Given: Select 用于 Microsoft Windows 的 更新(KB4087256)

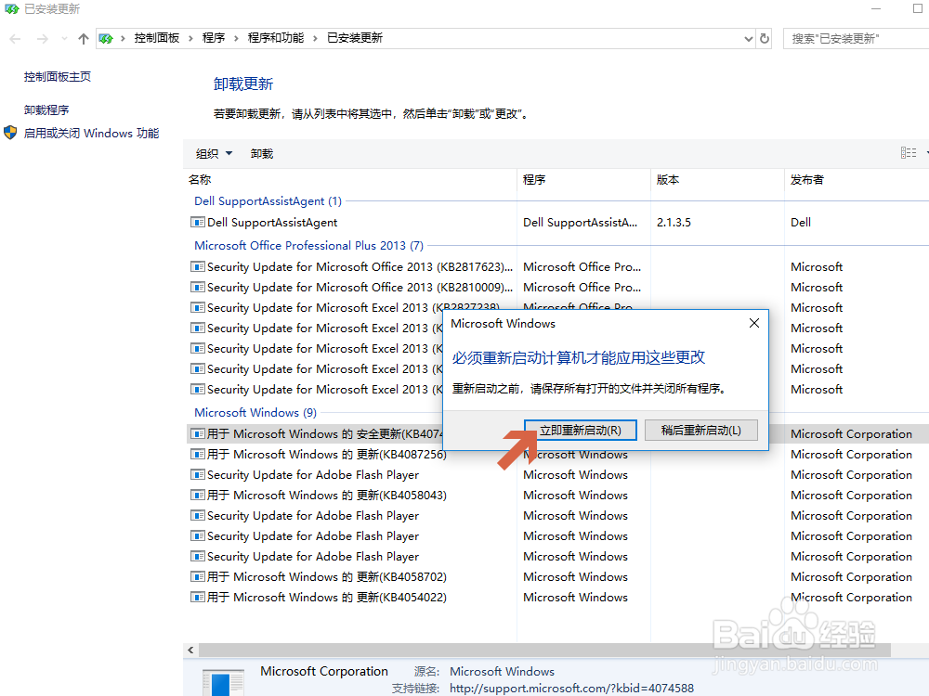Looking at the screenshot, I should pos(326,455).
